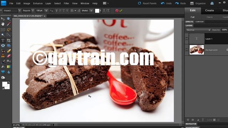This screenshot has height=128, width=228.
Task: Open the home welcome screen icon
Action: 212,3
